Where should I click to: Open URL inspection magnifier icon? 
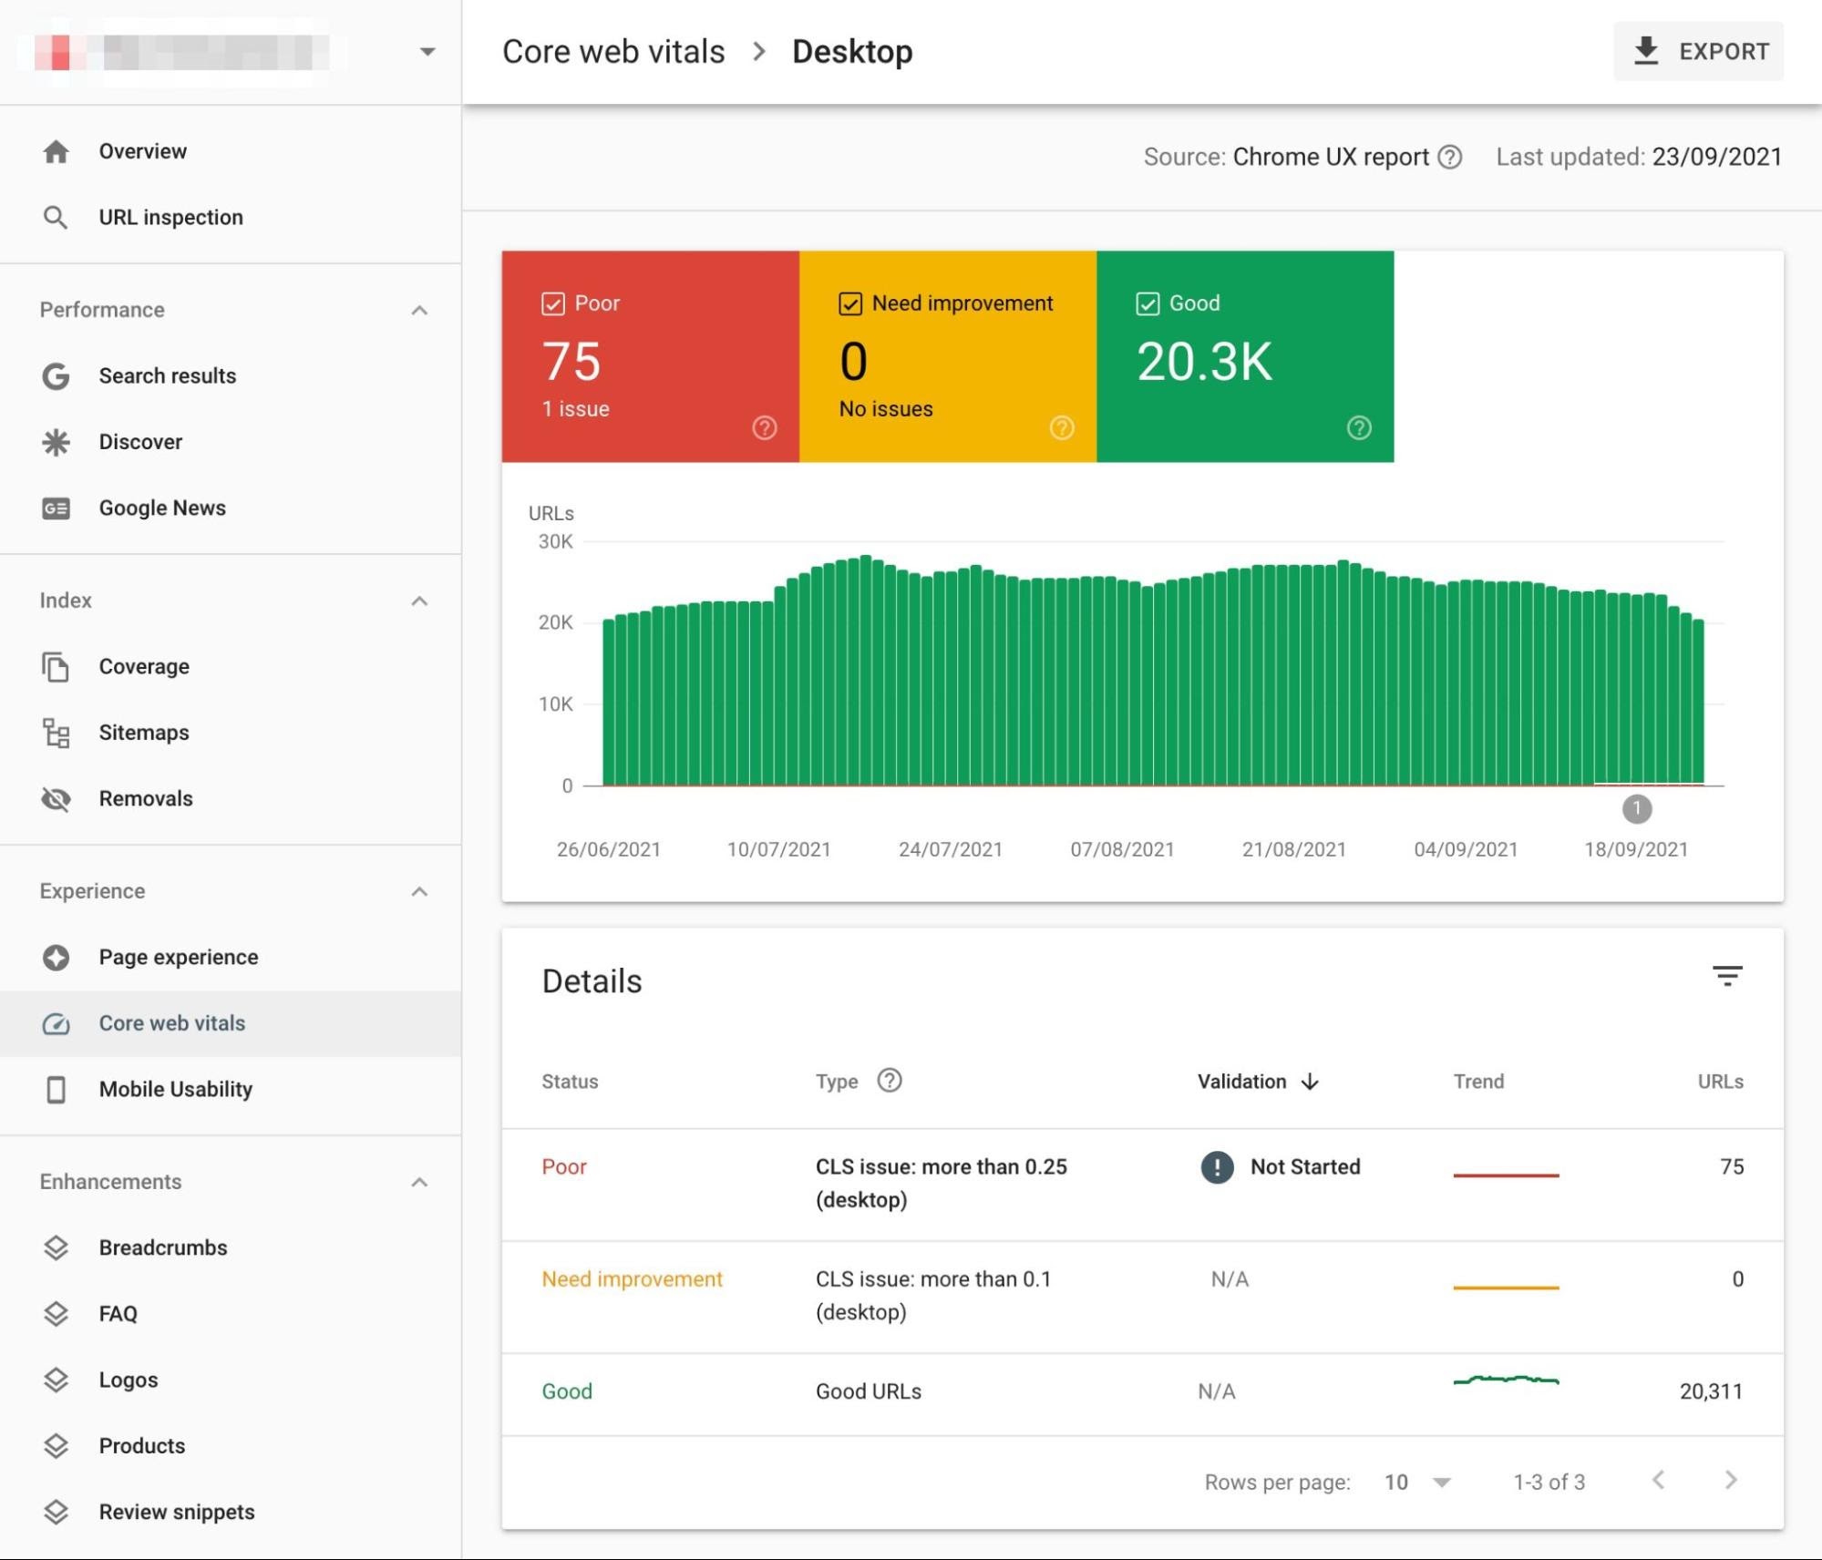pyautogui.click(x=56, y=217)
